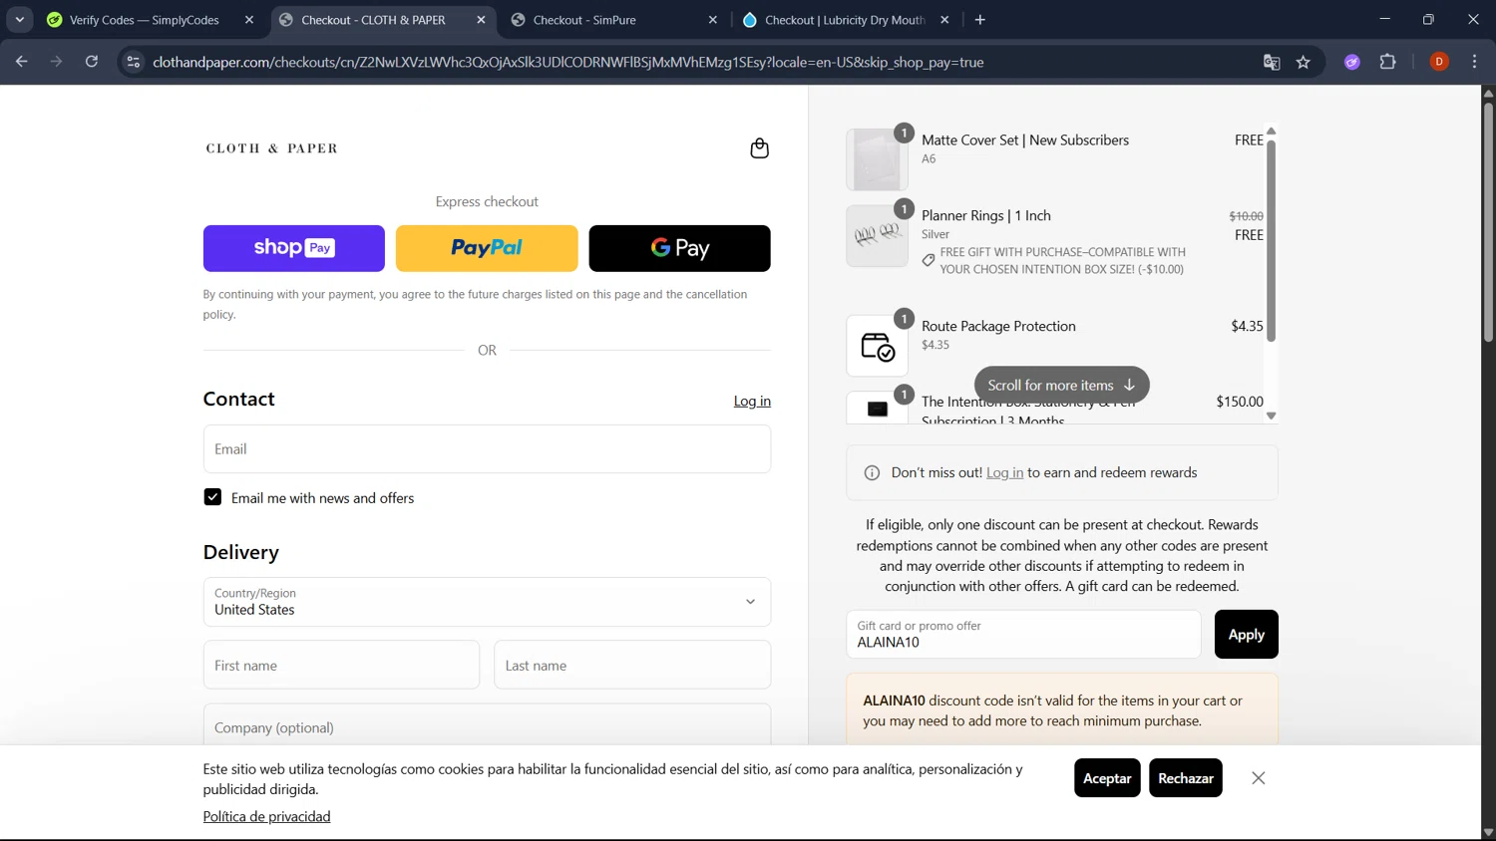
Task: Click the Planner Rings thumbnail
Action: coord(878,236)
